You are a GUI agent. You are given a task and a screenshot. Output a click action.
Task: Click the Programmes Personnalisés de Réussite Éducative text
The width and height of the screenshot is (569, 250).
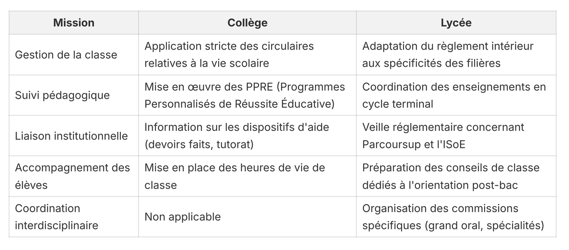[x=239, y=104]
